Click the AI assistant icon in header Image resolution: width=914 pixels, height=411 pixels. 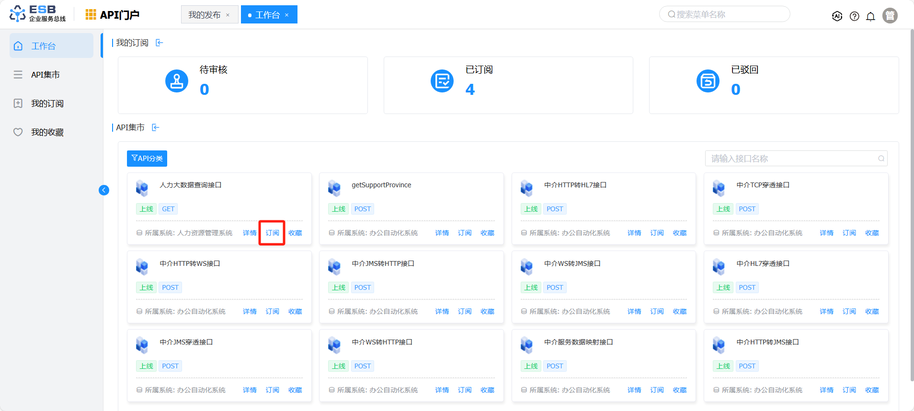point(837,16)
